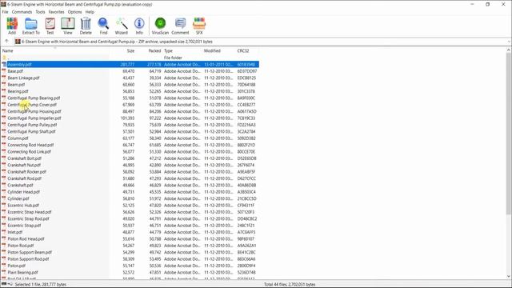The width and height of the screenshot is (512, 288).
Task: Launch the Wizard tool
Action: click(x=121, y=26)
